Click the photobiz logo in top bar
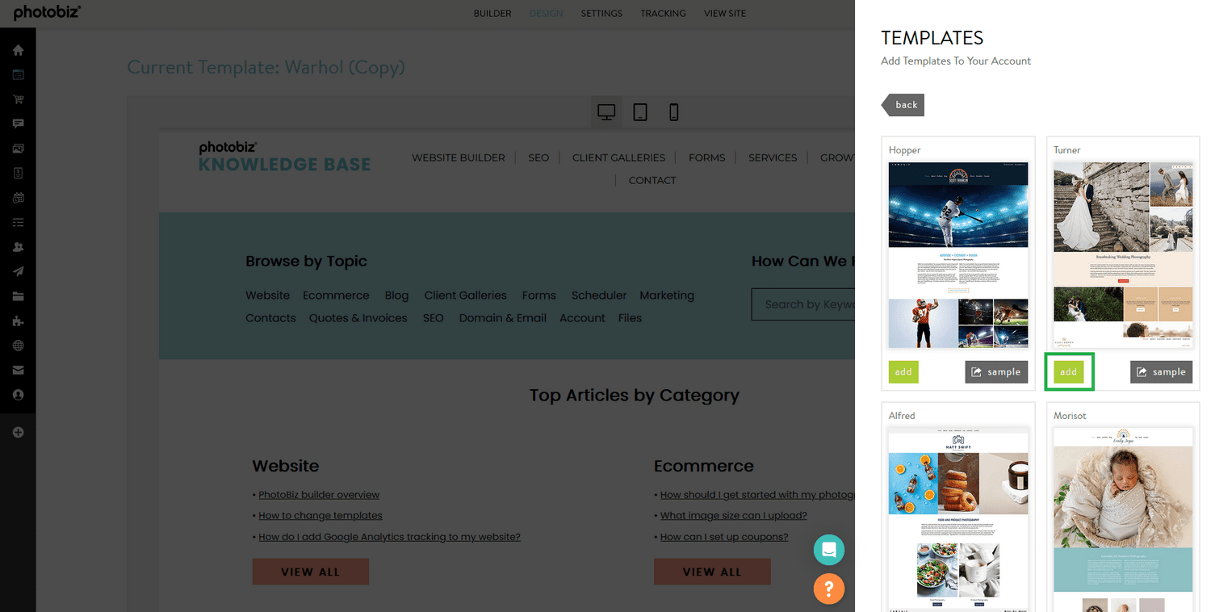Screen dimensions: 1211x612 [x=47, y=13]
